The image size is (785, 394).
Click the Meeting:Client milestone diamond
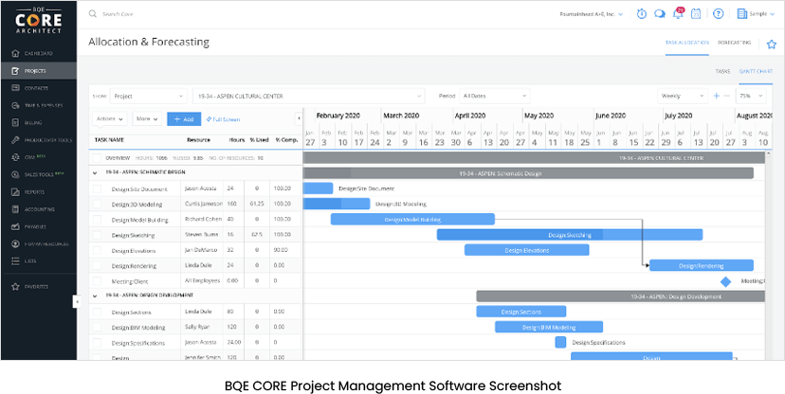(x=725, y=282)
